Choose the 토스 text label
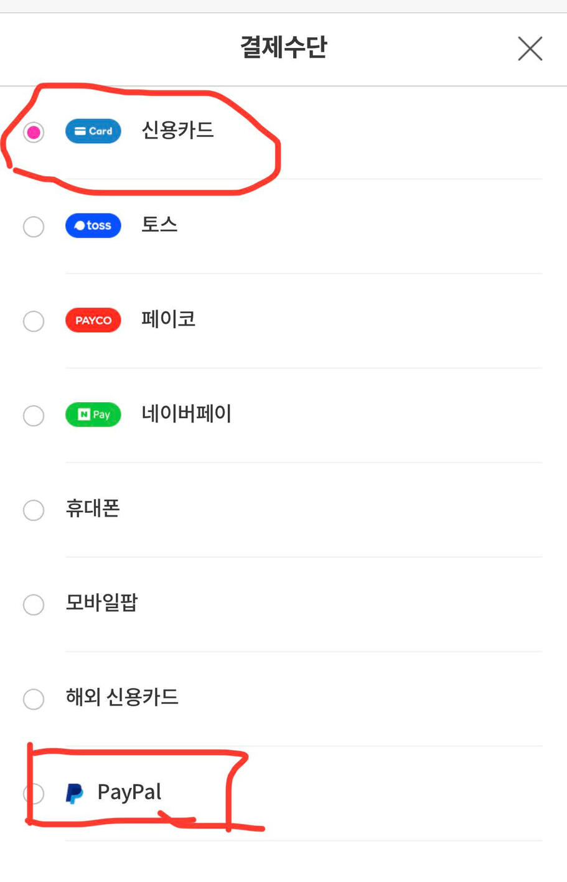This screenshot has width=567, height=882. [x=159, y=225]
